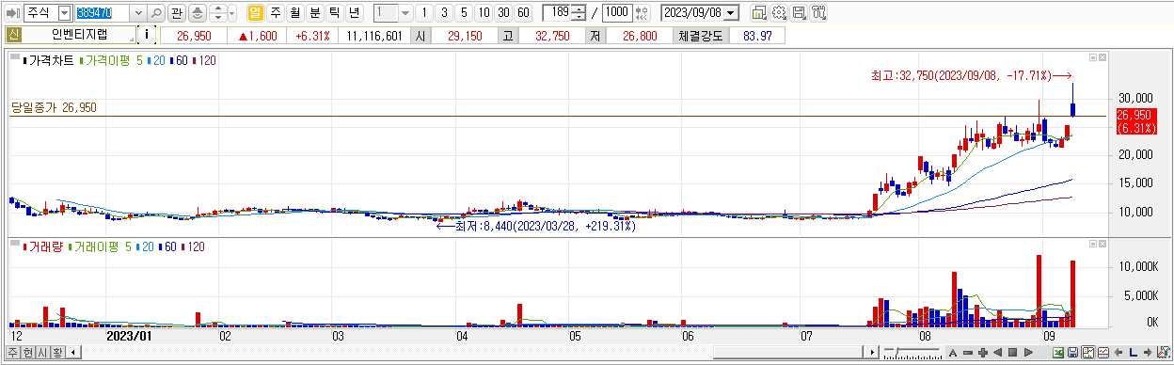Switch to the 시 tab at bottom left
Image resolution: width=1174 pixels, height=365 pixels.
42,353
